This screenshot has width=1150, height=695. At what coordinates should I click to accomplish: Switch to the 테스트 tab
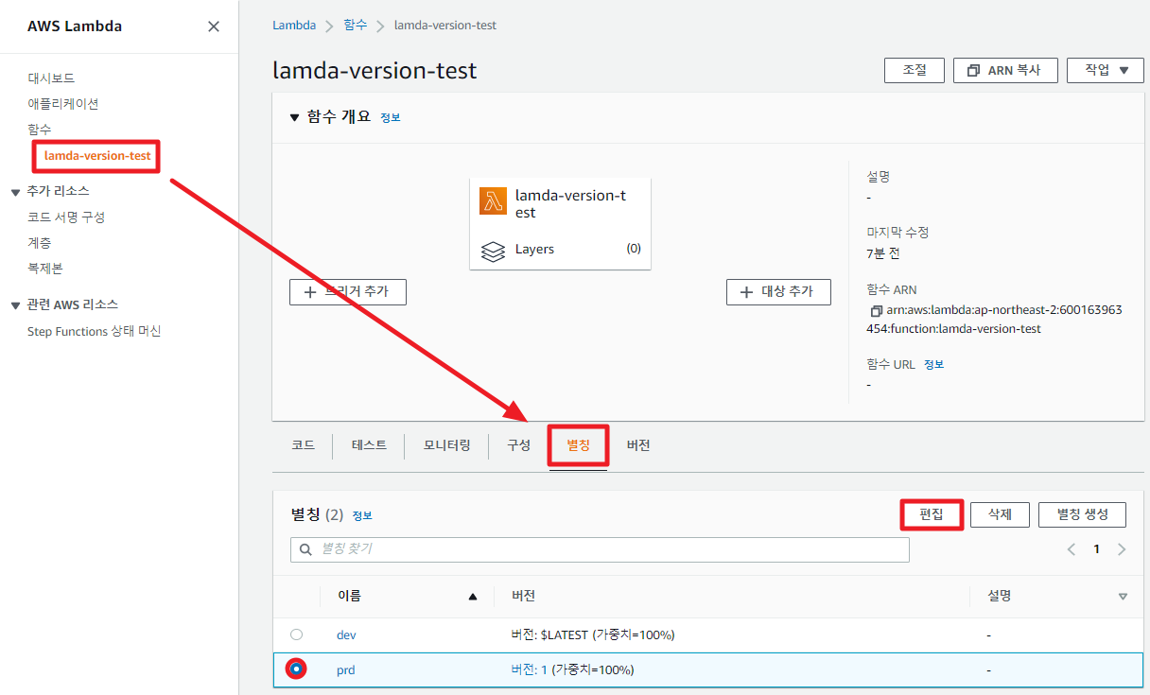pyautogui.click(x=369, y=445)
